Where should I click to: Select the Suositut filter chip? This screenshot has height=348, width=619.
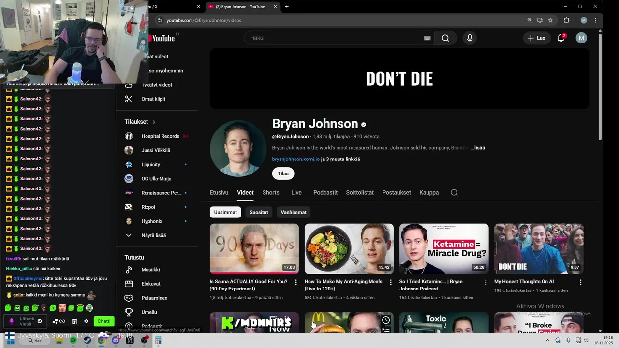259,212
